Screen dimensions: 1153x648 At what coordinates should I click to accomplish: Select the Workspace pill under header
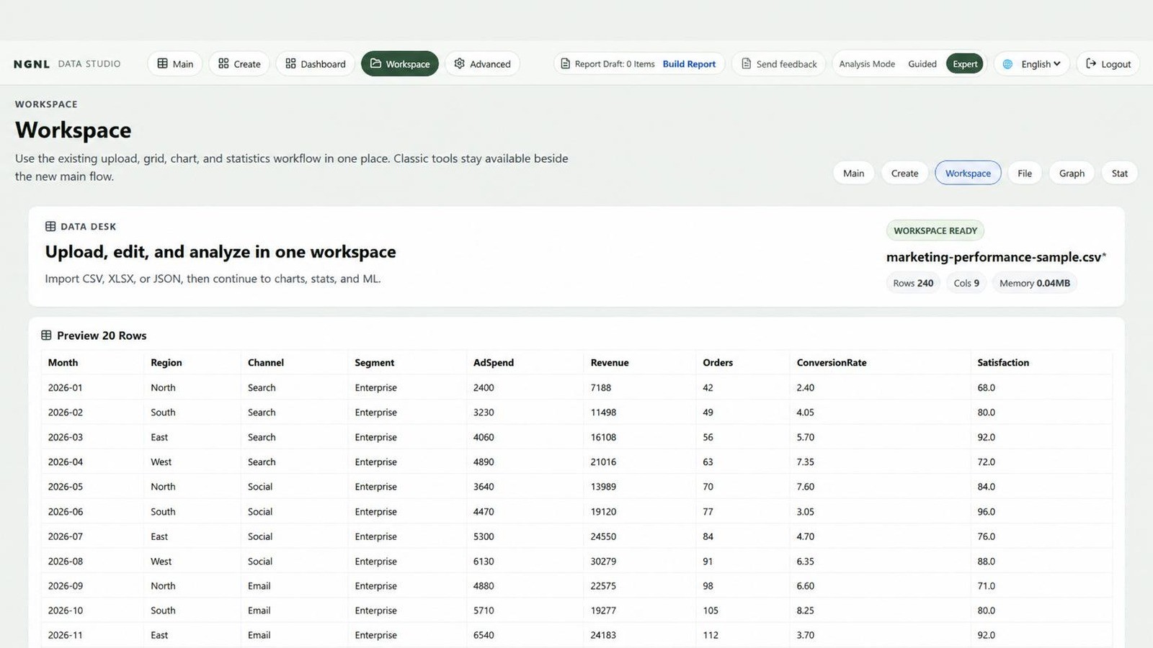point(968,173)
